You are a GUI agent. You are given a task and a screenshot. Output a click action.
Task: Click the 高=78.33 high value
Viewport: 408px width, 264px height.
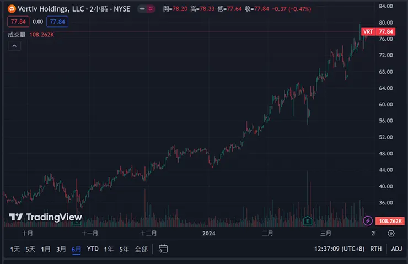tap(202, 9)
